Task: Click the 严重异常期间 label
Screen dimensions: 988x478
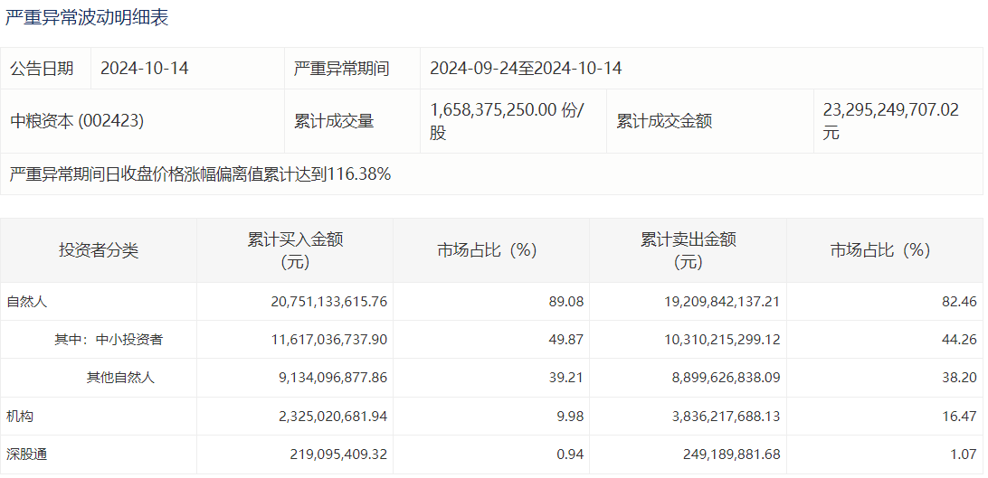Action: pyautogui.click(x=341, y=69)
